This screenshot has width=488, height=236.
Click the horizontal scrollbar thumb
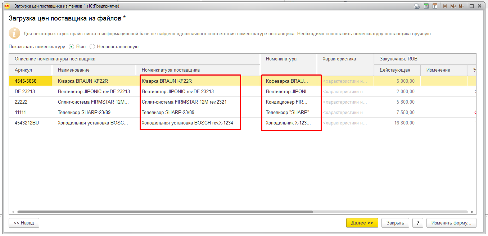165,212
